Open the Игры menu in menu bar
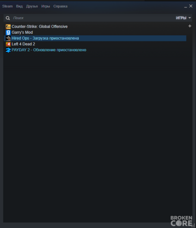Viewport: 196px width, 228px height. click(x=46, y=6)
